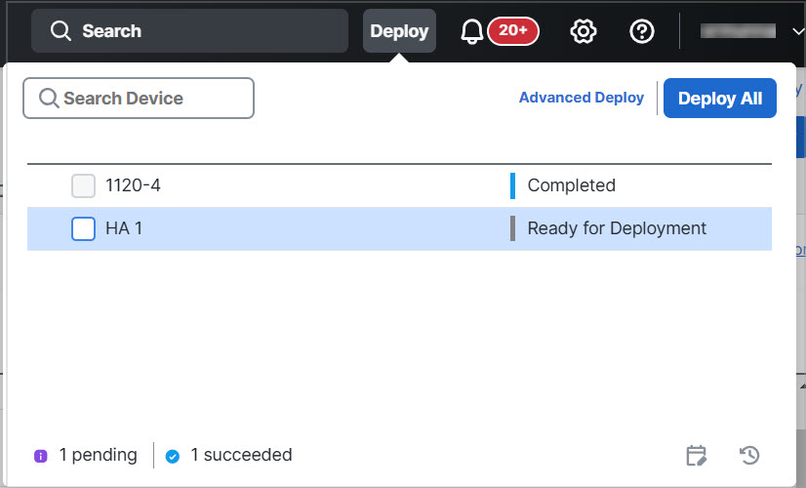Click the Completed status of 1120-4

click(x=571, y=185)
